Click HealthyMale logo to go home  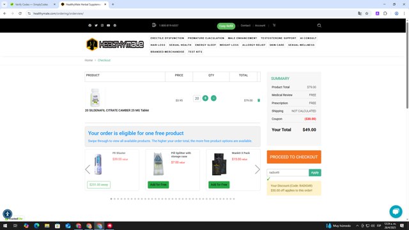coord(115,44)
